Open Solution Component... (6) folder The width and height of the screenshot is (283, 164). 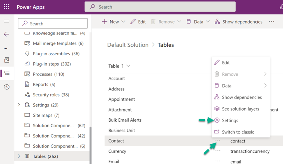[x=55, y=146]
